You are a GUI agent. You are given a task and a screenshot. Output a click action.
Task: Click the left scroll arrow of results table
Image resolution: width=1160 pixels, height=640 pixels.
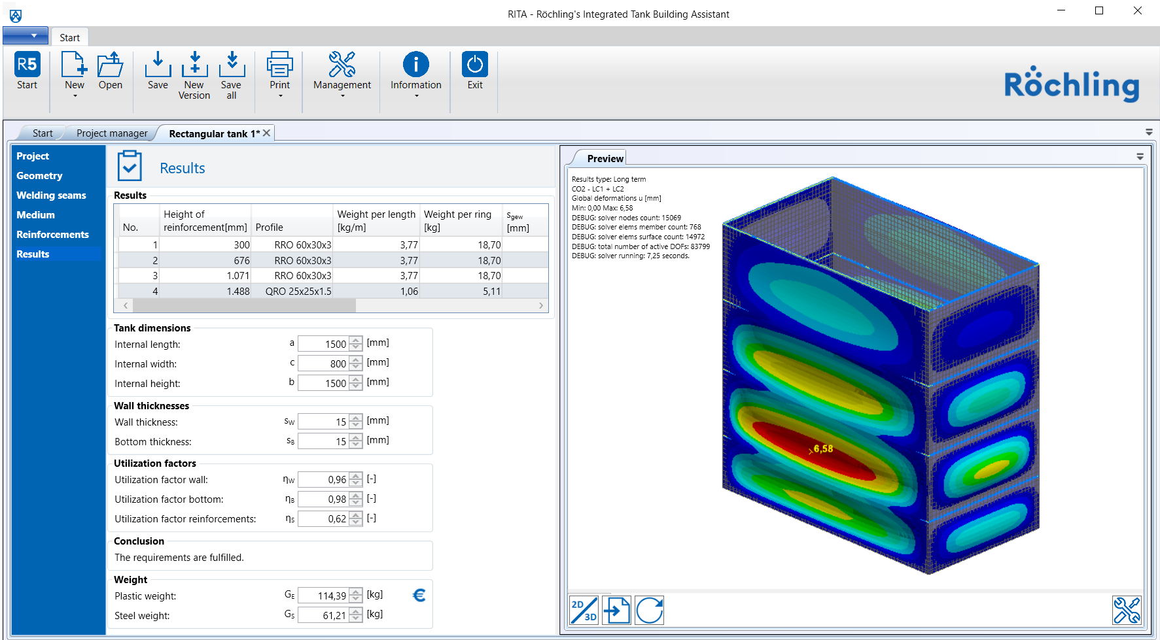click(125, 305)
